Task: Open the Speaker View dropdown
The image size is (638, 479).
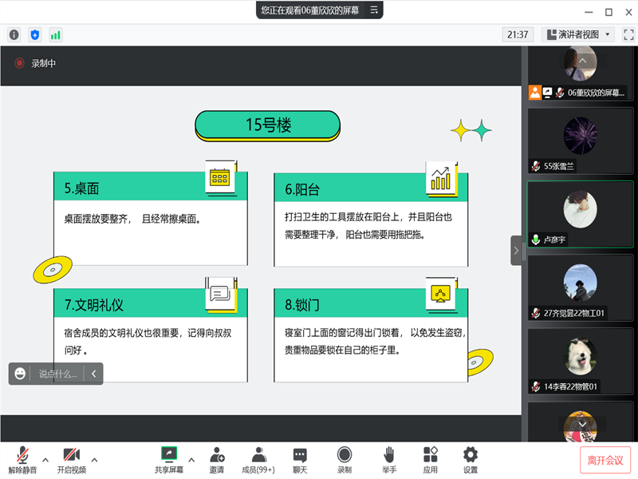Action: 577,34
